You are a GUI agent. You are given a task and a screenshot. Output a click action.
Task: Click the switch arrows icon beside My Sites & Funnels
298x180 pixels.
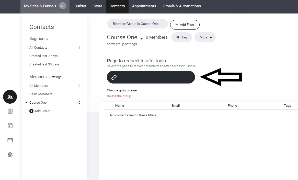[x=63, y=6]
